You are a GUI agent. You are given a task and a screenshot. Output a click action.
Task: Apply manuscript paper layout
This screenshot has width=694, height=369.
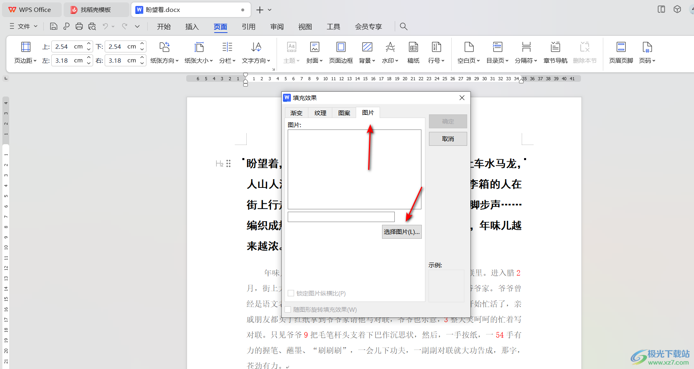click(x=413, y=52)
